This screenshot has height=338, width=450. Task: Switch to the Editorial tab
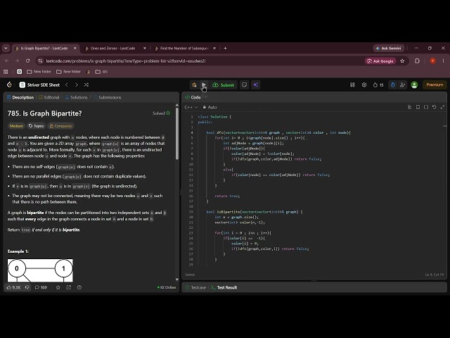pyautogui.click(x=49, y=97)
